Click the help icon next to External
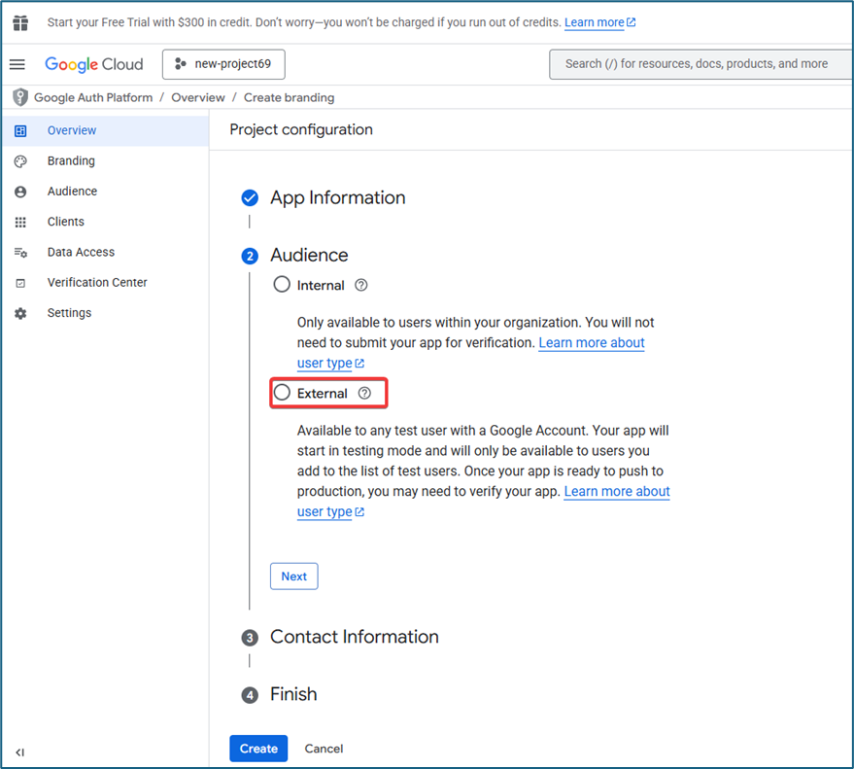This screenshot has width=854, height=769. [x=364, y=394]
